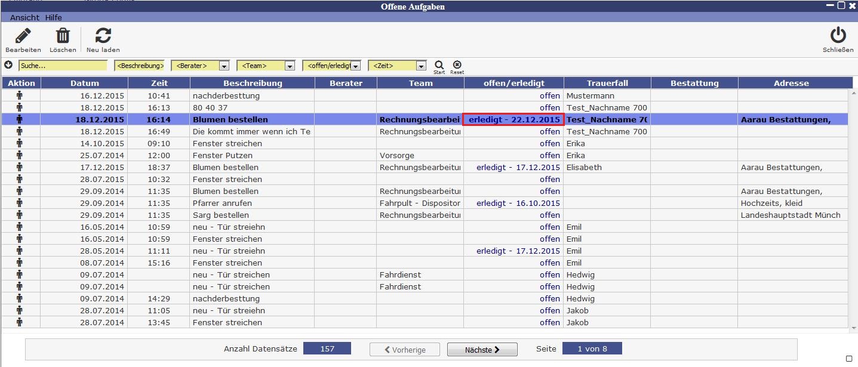
Task: Go to next page with Nächste
Action: click(482, 350)
